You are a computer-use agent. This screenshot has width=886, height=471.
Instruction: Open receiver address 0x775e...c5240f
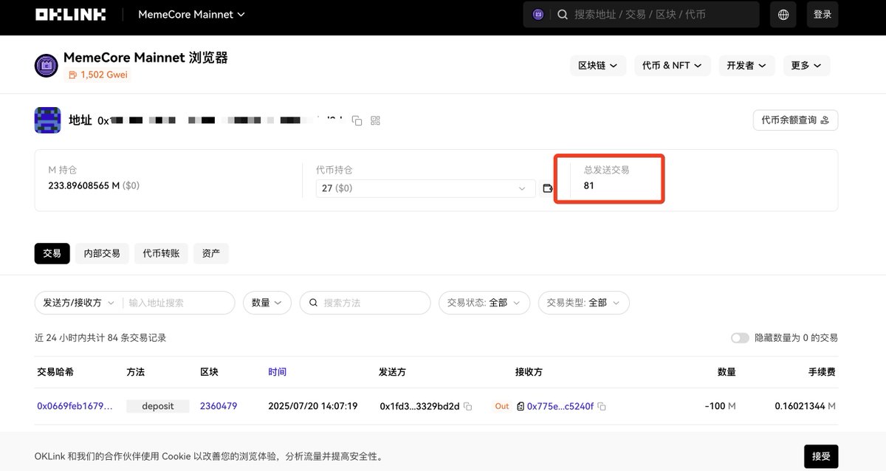point(560,406)
